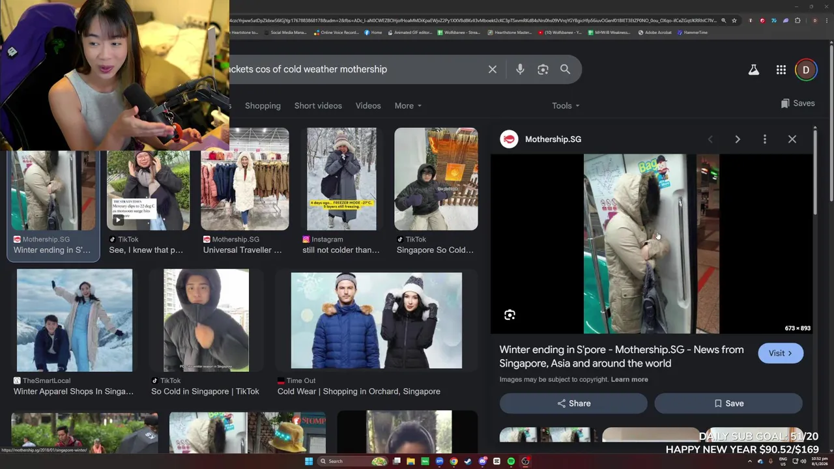Visit the Mothership.SG page
The image size is (834, 469).
(x=781, y=353)
